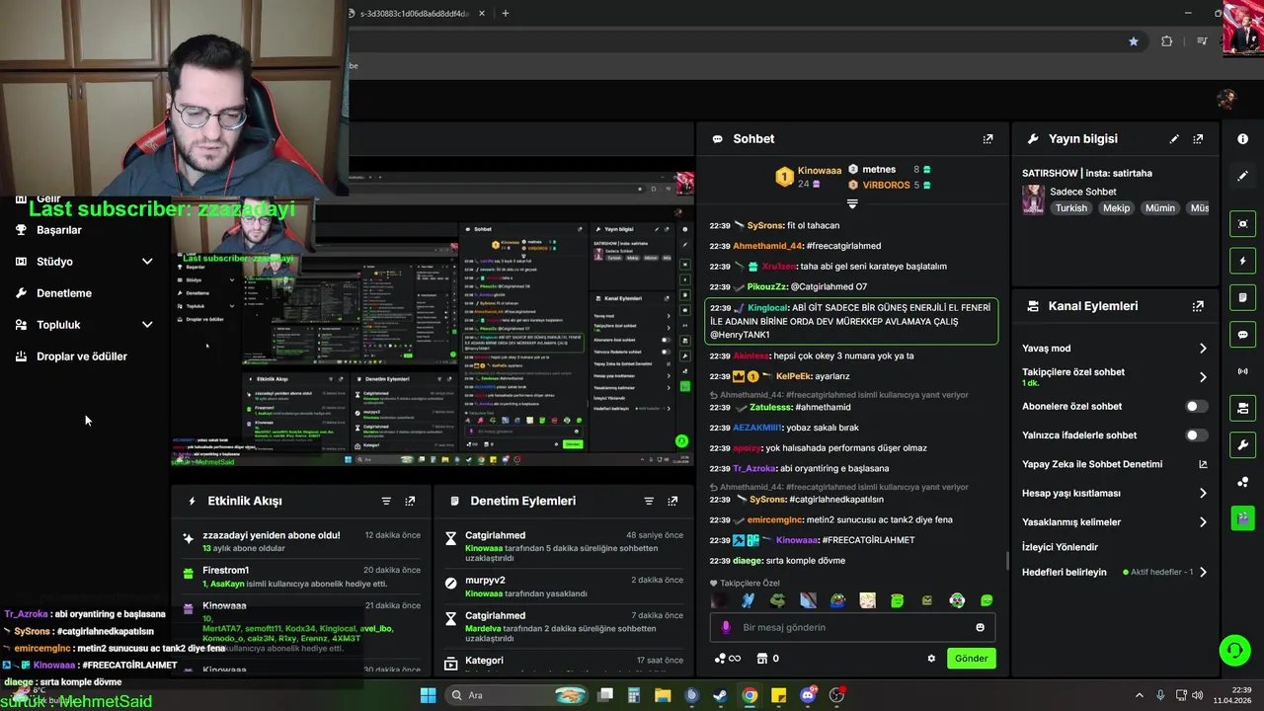Toggle Abonelere özel sohbet switch
The width and height of the screenshot is (1264, 711).
tap(1195, 407)
